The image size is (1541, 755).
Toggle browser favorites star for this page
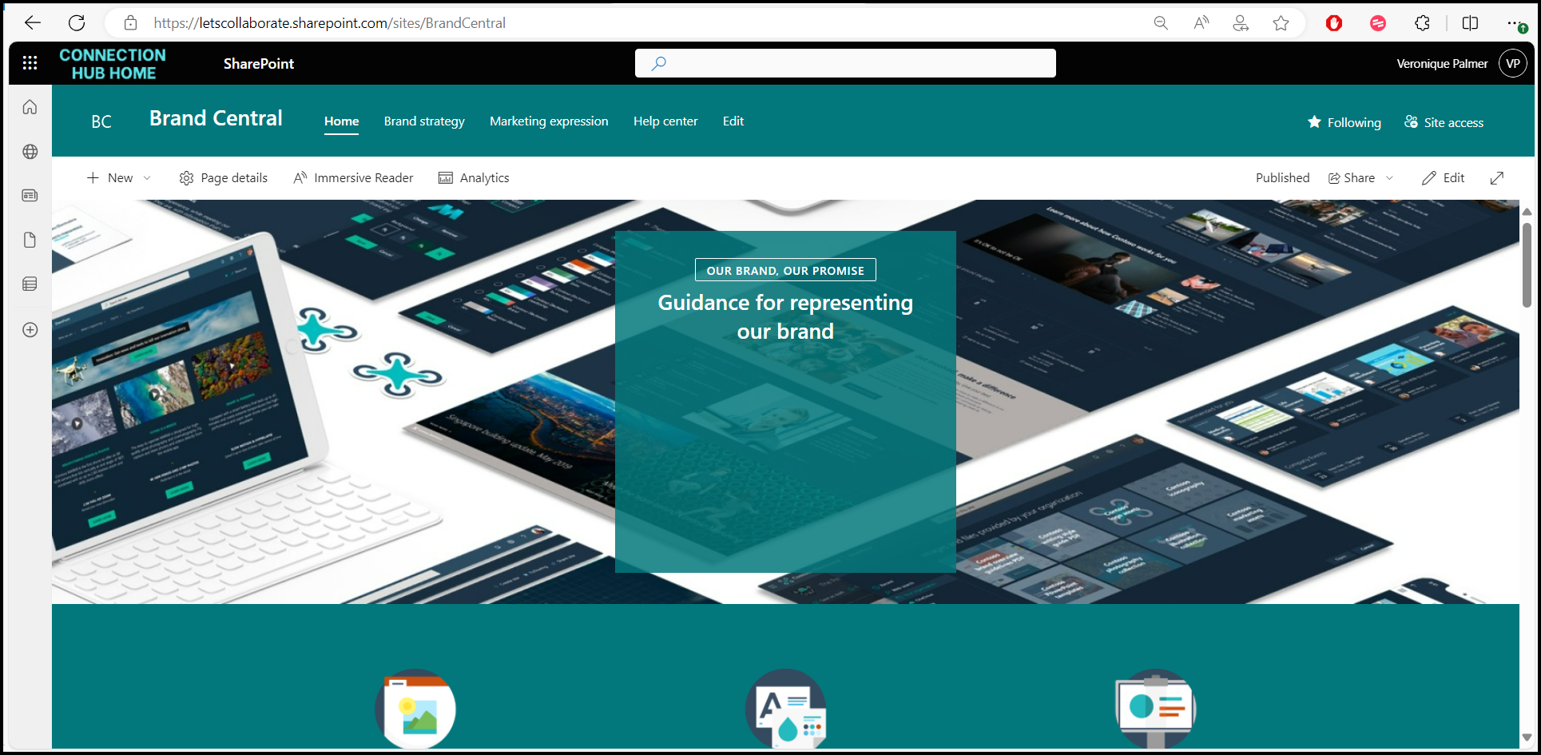pos(1281,23)
